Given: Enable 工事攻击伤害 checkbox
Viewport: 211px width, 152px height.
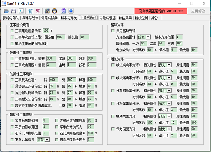Looking at the screenshot, I should (12, 58).
